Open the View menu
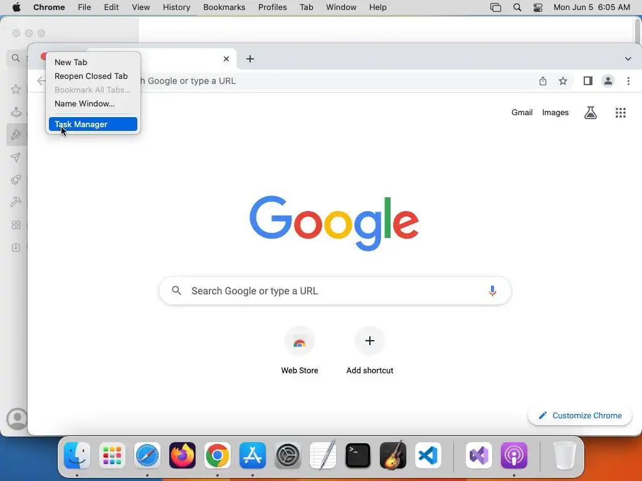 pos(140,8)
